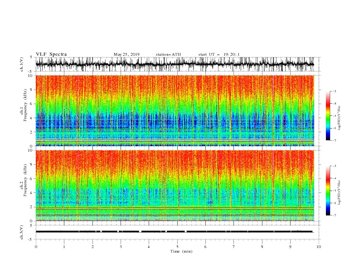This screenshot has width=359, height=277.
Task: Click the 'Time (min)' axis label
Action: click(x=181, y=251)
